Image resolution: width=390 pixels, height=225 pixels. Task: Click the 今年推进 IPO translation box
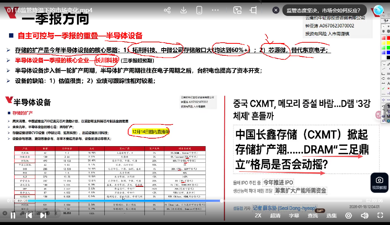coord(278,183)
